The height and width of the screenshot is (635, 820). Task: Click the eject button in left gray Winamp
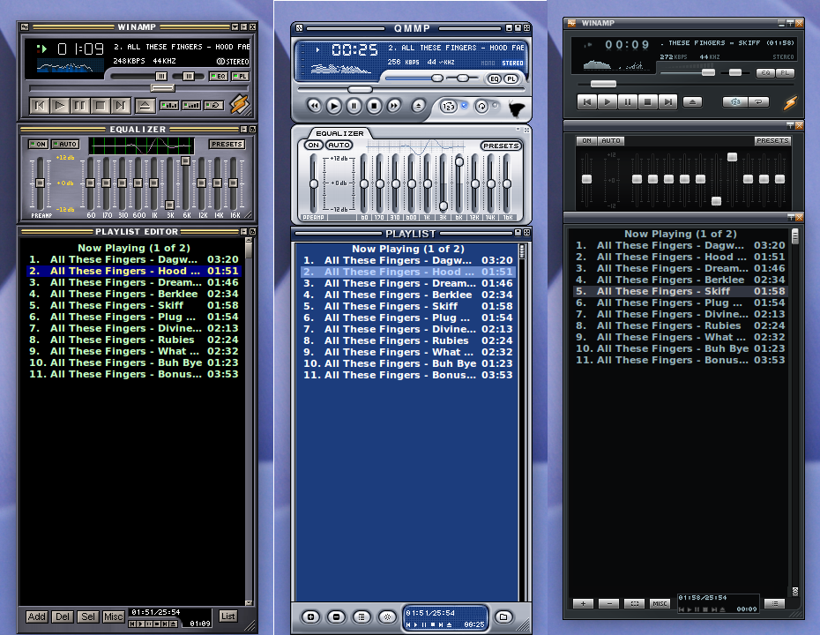[x=145, y=106]
